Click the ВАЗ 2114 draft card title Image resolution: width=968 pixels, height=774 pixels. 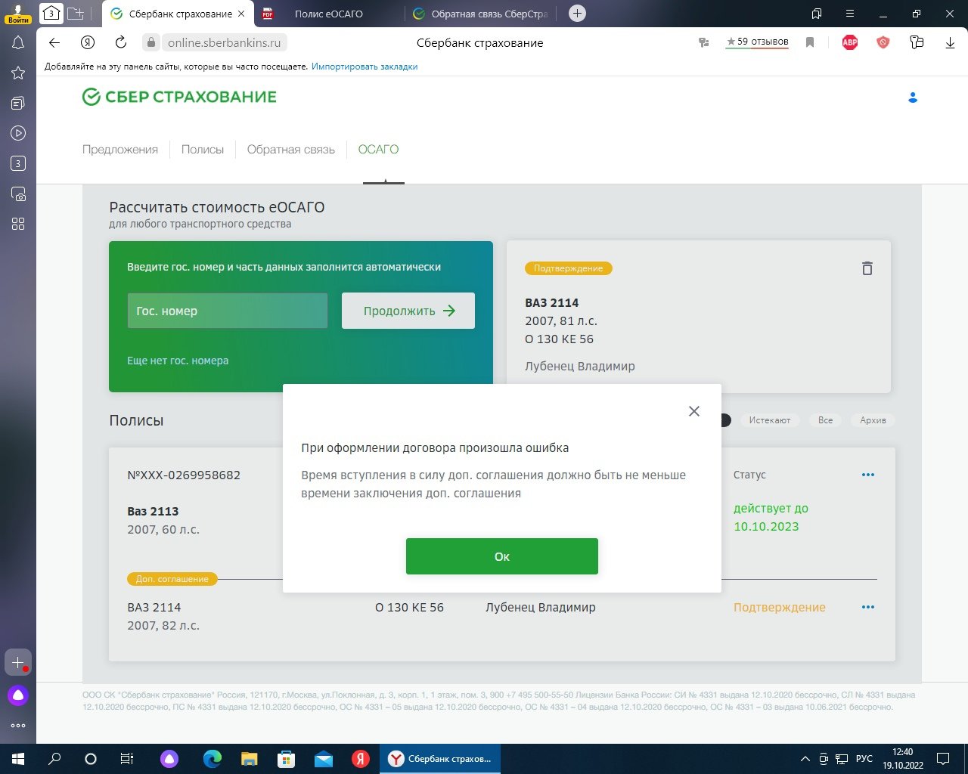coord(552,302)
